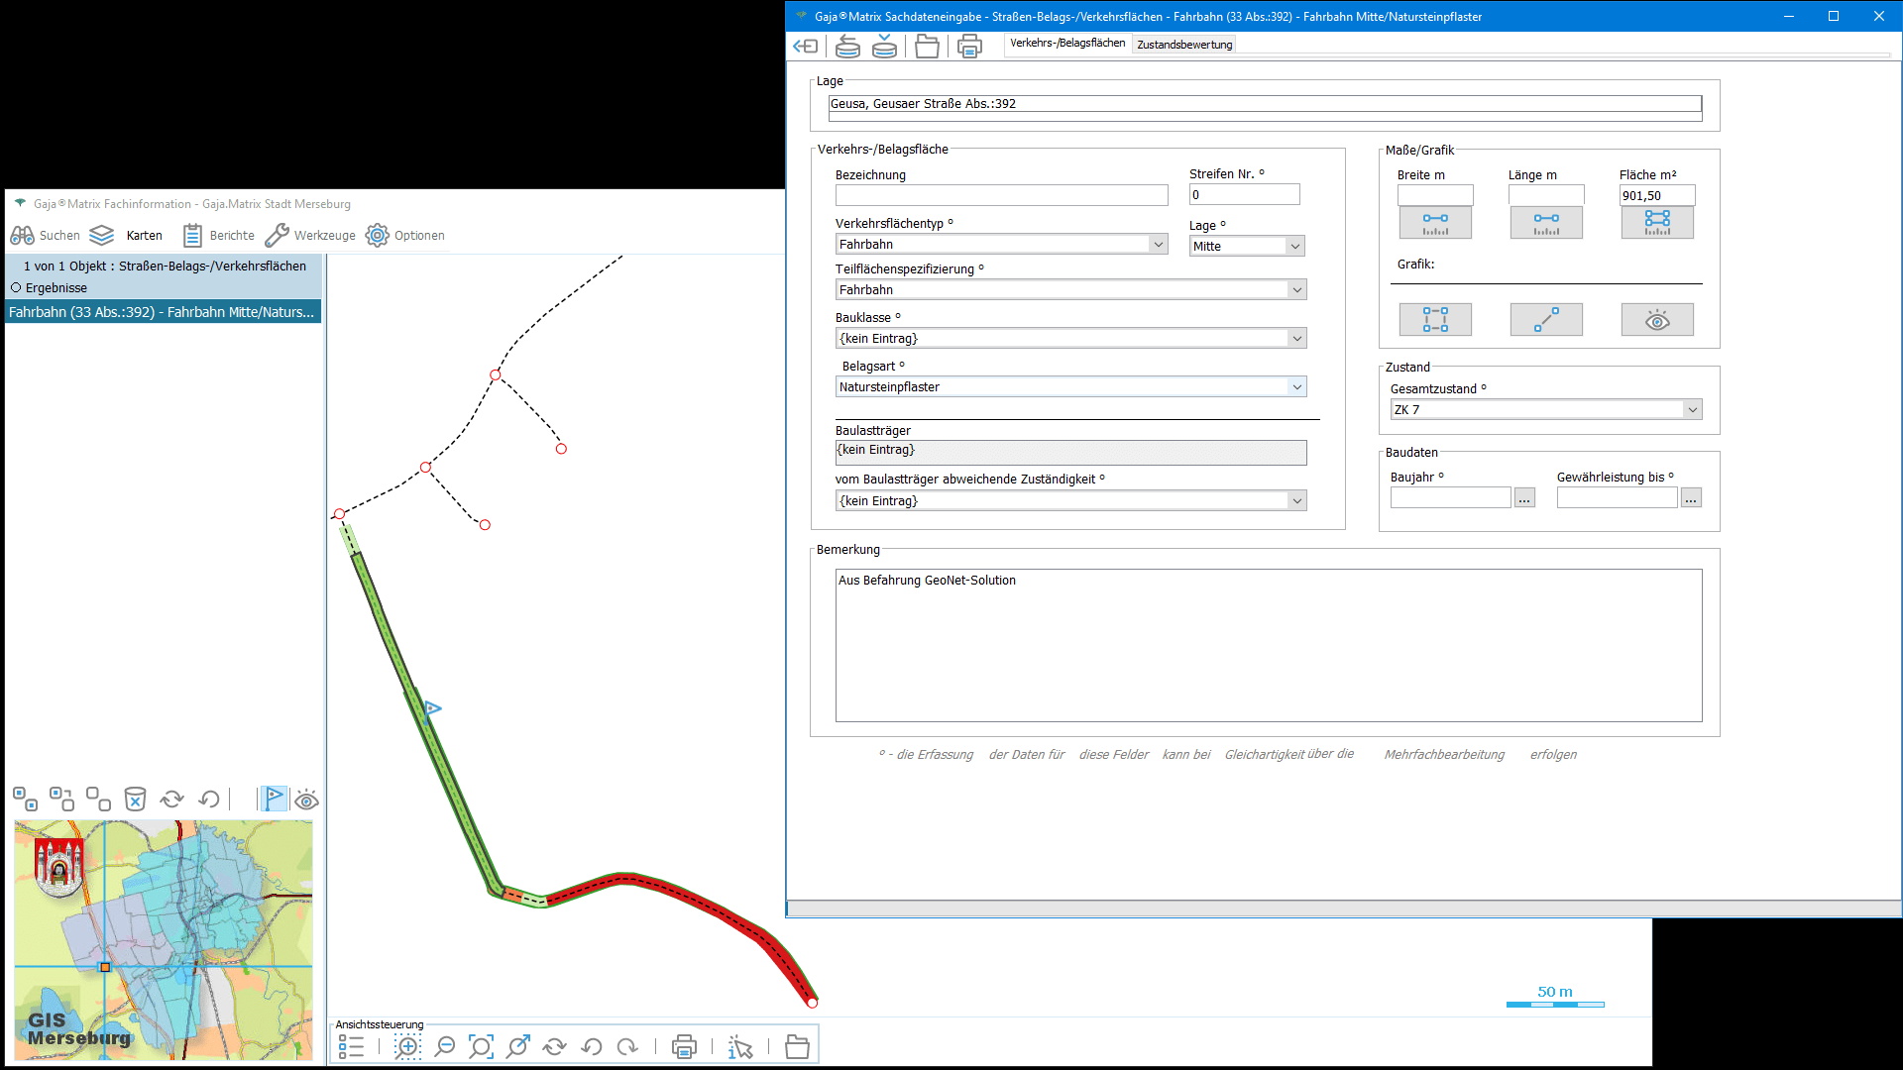Click the legend list icon in Ansichtssteuerung
This screenshot has width=1903, height=1070.
point(351,1046)
